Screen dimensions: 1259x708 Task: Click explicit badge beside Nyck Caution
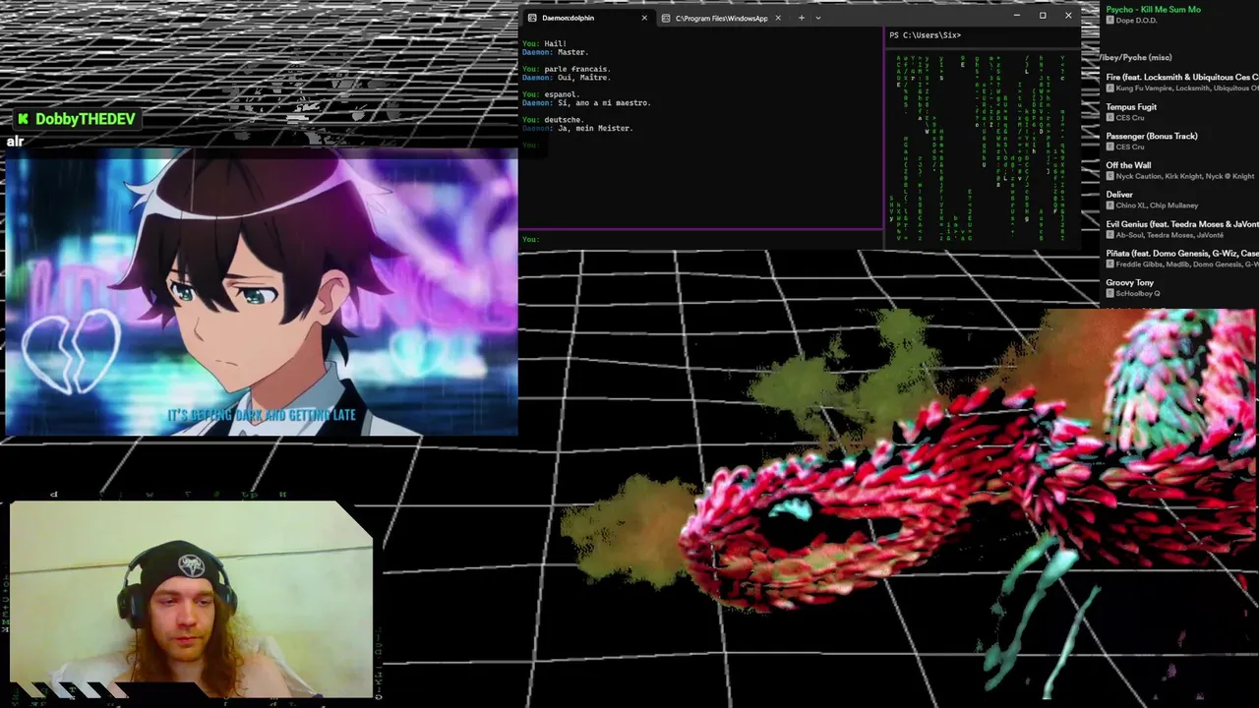pos(1109,177)
